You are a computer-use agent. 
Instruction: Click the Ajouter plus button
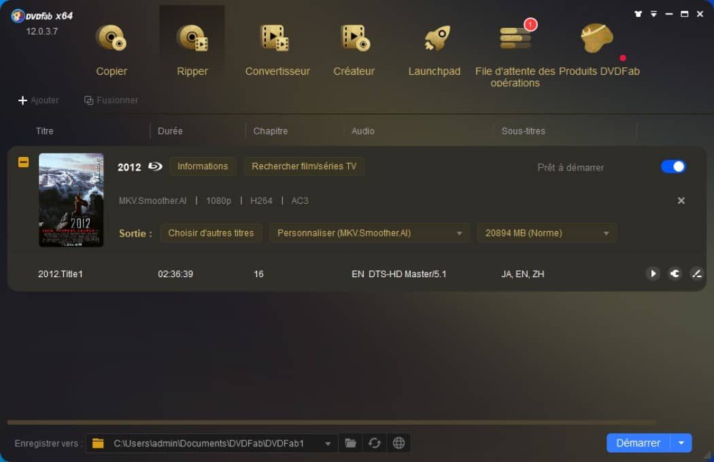coord(38,100)
